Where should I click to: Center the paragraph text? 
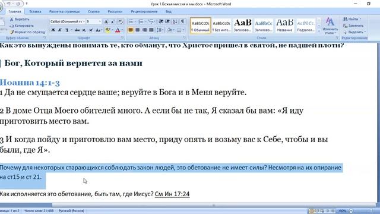(137, 30)
